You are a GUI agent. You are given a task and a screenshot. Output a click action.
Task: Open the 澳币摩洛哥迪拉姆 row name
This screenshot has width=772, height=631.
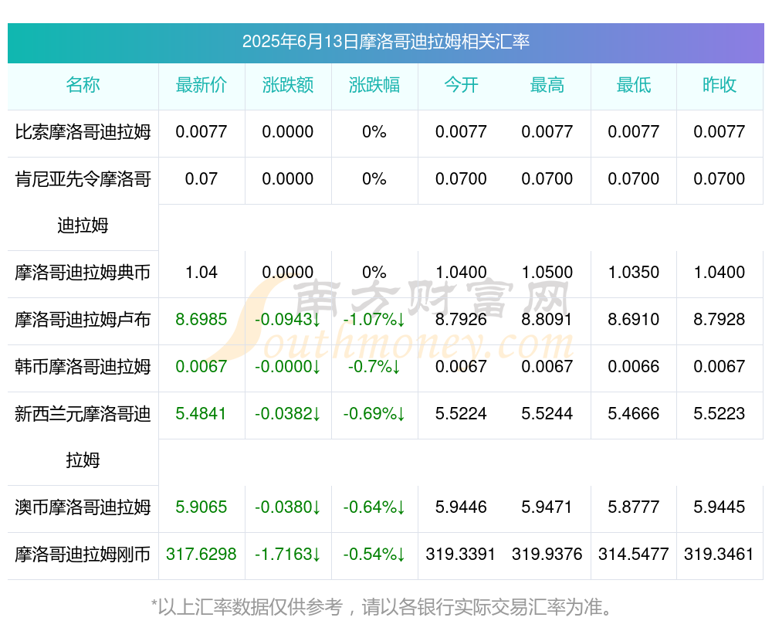pos(83,507)
